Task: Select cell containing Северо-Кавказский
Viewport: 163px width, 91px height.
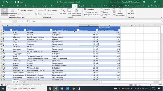Action: pyautogui.click(x=65, y=58)
